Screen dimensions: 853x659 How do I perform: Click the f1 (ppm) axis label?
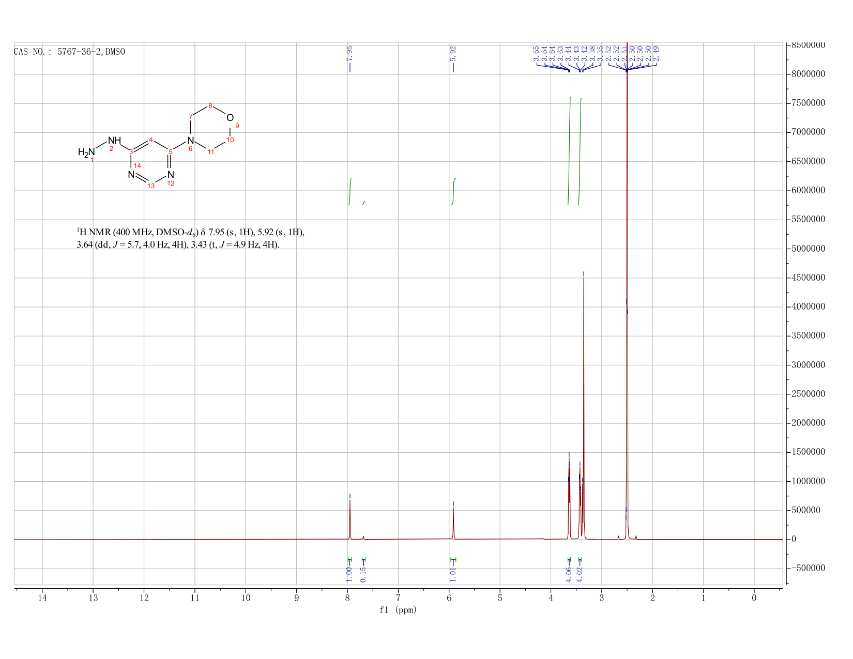pos(398,610)
